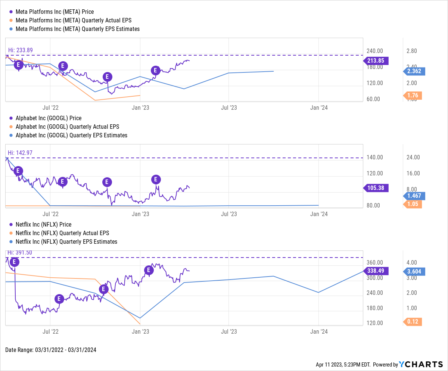Click the first E earnings marker on NFLX chart
The image size is (448, 371).
click(14, 262)
